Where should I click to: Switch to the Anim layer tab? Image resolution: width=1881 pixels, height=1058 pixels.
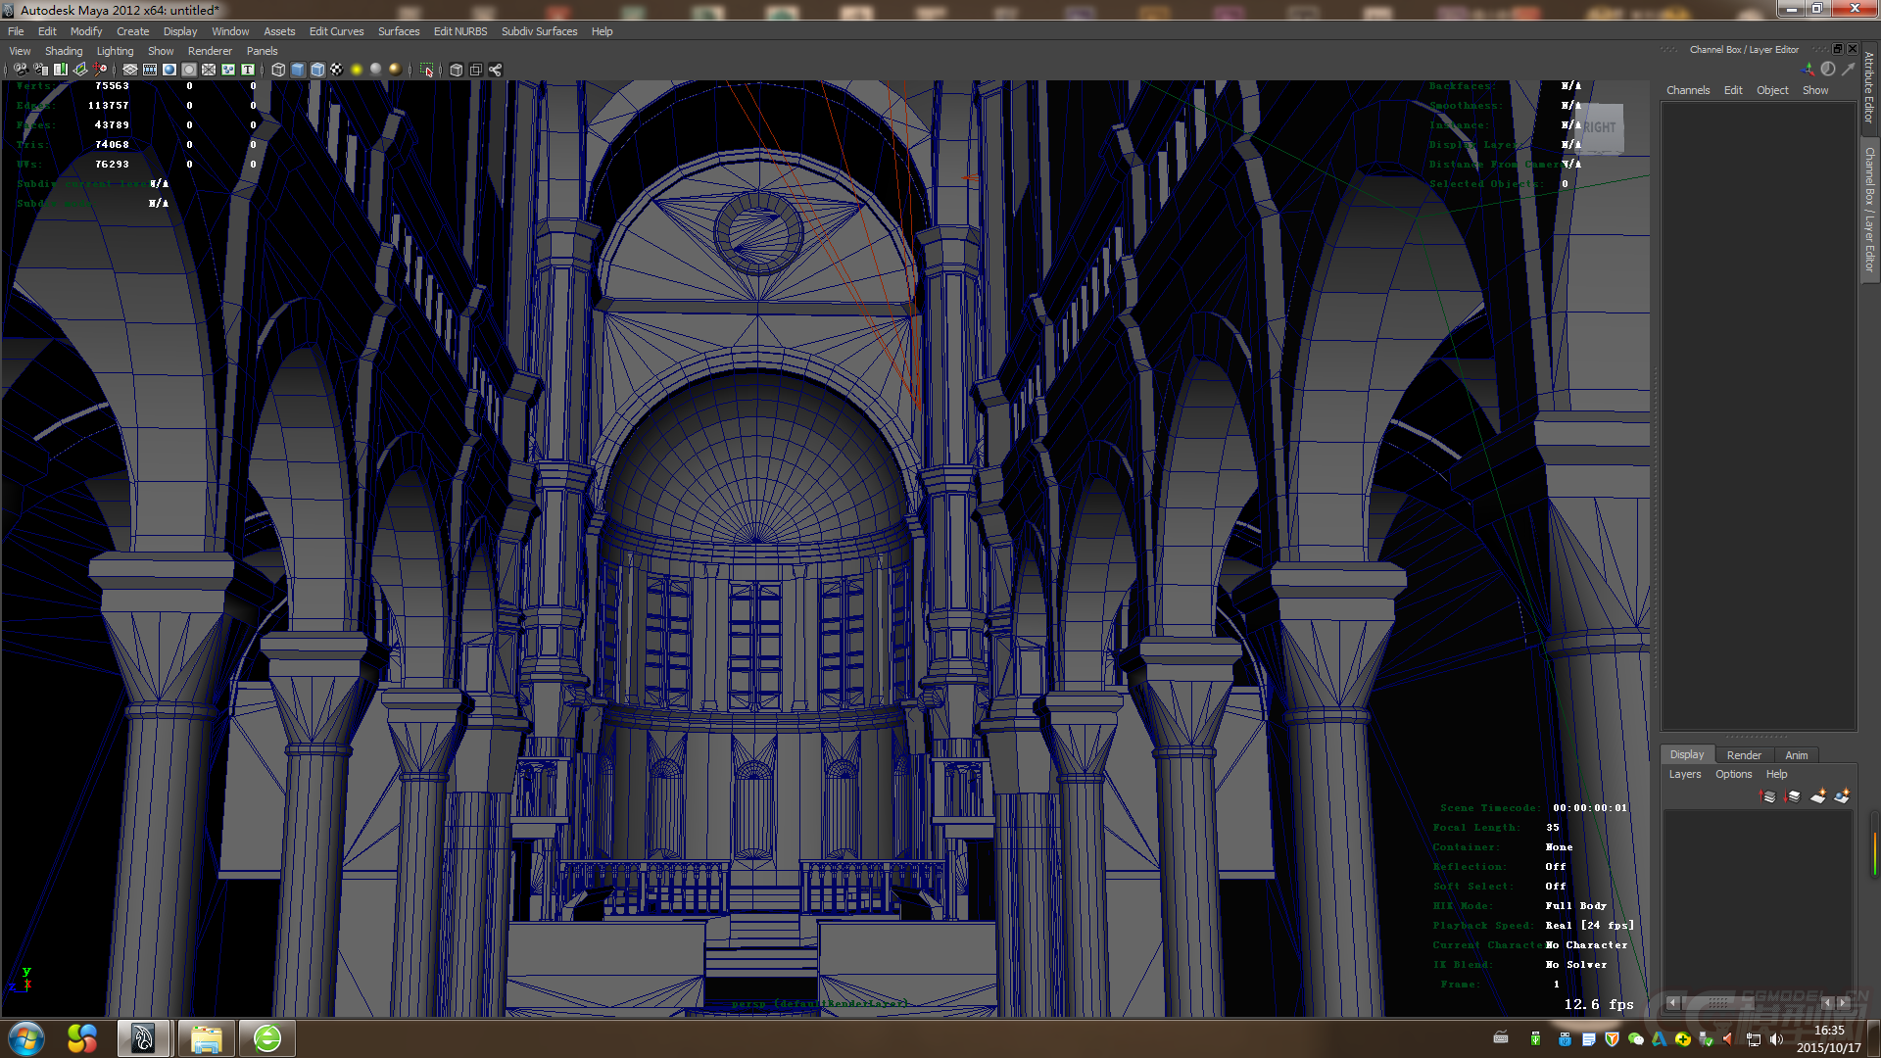1797,755
